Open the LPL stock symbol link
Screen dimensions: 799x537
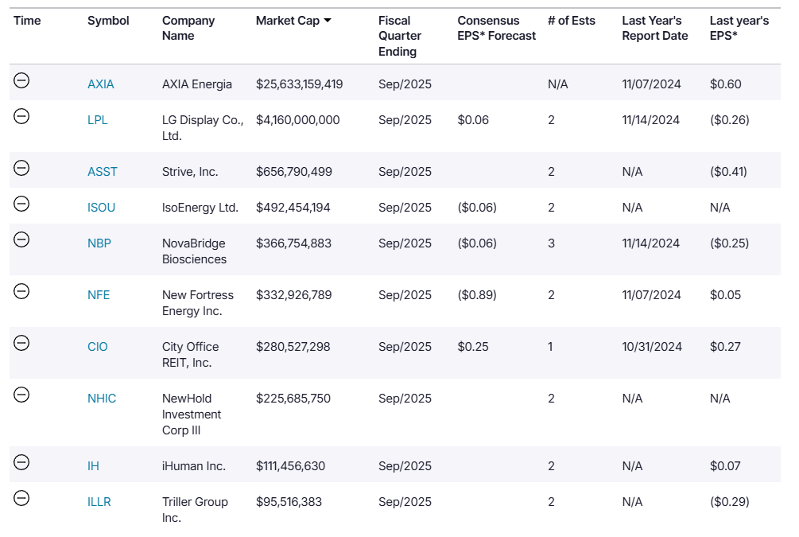[98, 120]
